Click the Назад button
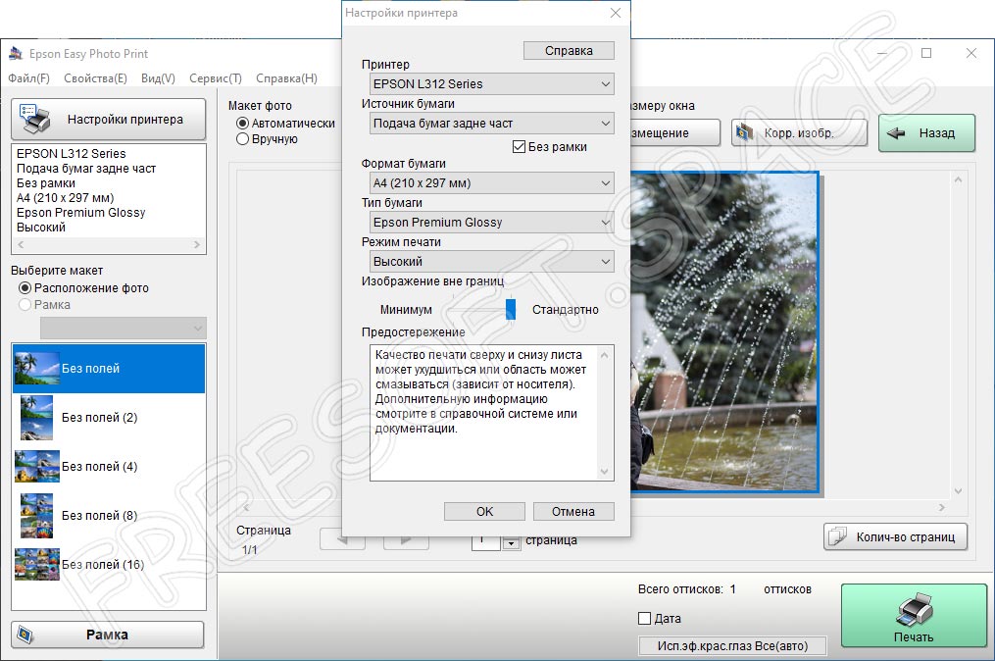The height and width of the screenshot is (661, 995). coord(926,132)
